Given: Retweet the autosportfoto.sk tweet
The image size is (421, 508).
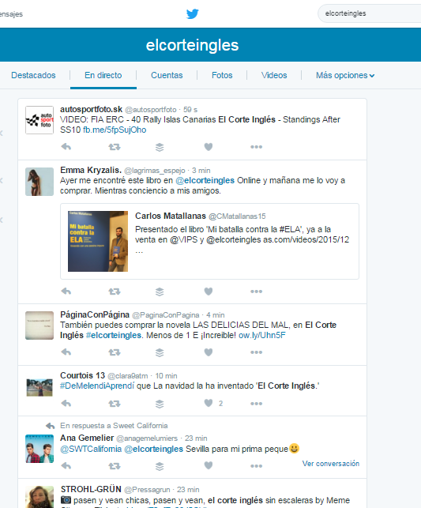Looking at the screenshot, I should pyautogui.click(x=115, y=147).
